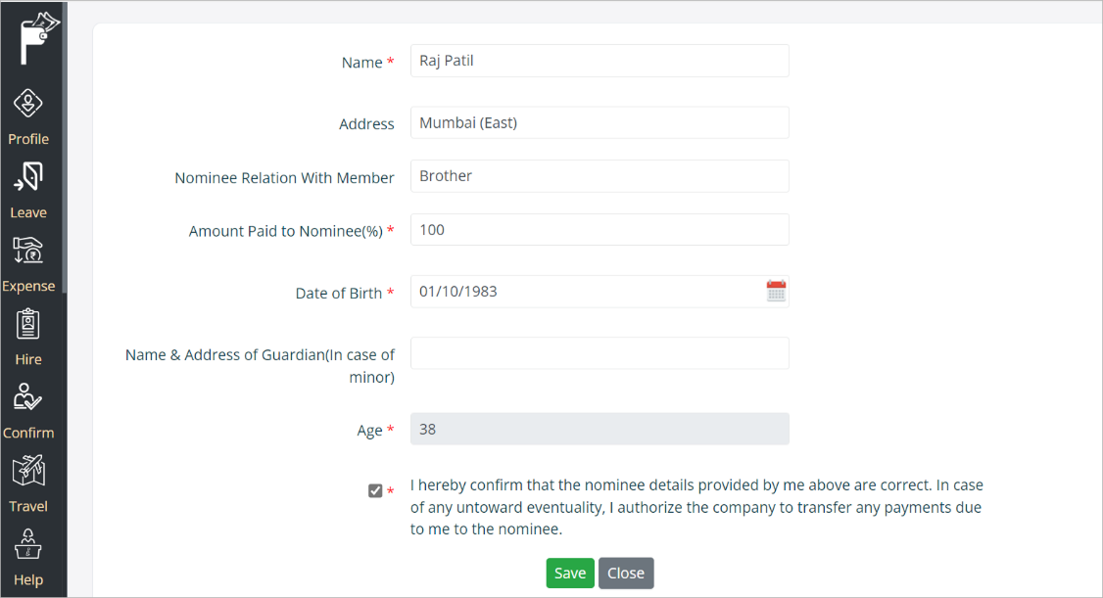Screen dimensions: 1103x598
Task: Click the disabled Age field showing 38
Action: coord(599,429)
